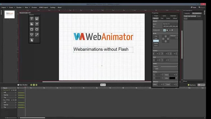This screenshot has height=119, width=211.
Task: Switch to the Effects properties tab
Action: click(x=175, y=18)
